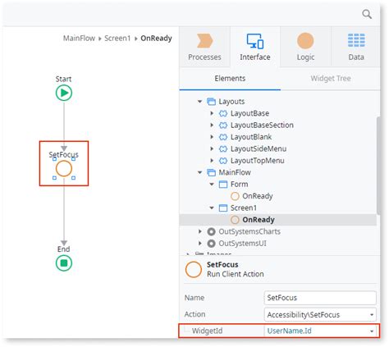Select the Start node icon
This screenshot has height=347, width=389.
pyautogui.click(x=64, y=93)
